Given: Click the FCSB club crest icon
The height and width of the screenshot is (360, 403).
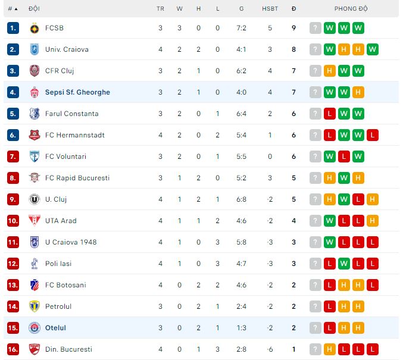Looking at the screenshot, I should pyautogui.click(x=34, y=28).
